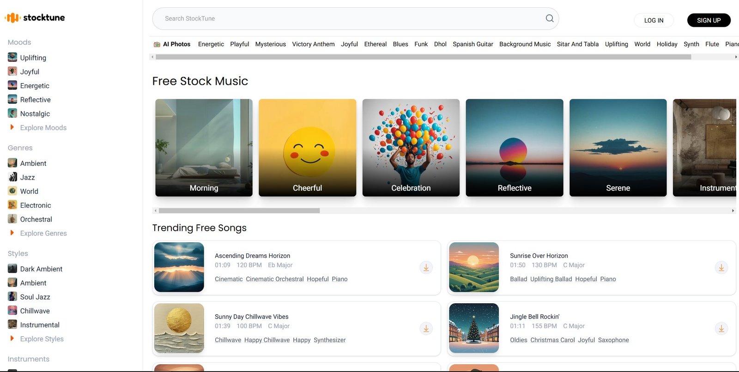The image size is (739, 372).
Task: Click the search magnifier icon
Action: 550,18
